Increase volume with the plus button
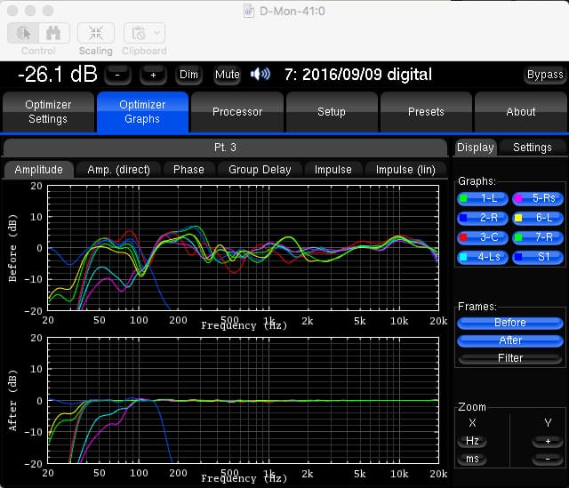Screen dimensions: 569x488 (153, 75)
